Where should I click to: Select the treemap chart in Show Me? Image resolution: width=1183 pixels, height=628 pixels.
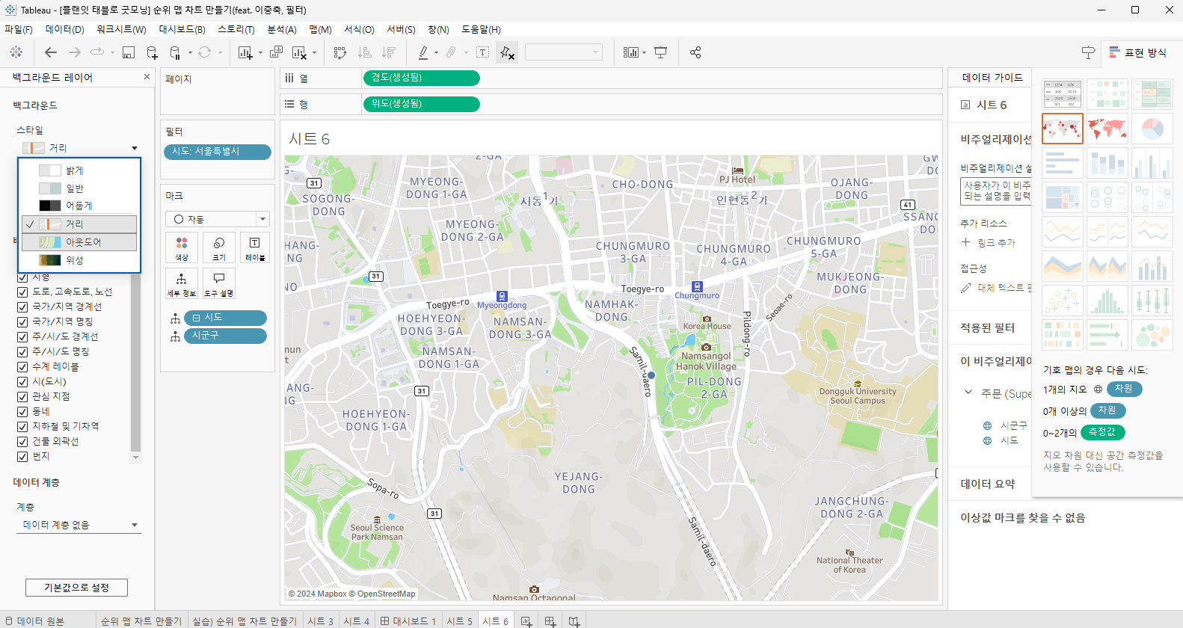coord(1063,197)
